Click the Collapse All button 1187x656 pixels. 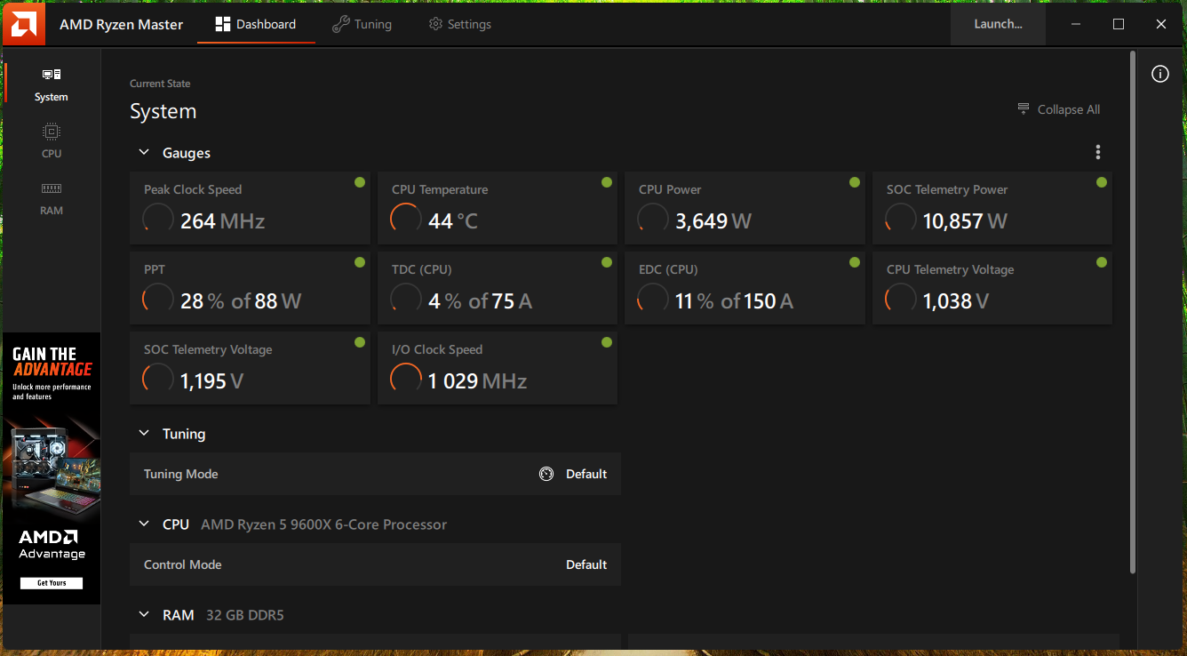(x=1058, y=109)
